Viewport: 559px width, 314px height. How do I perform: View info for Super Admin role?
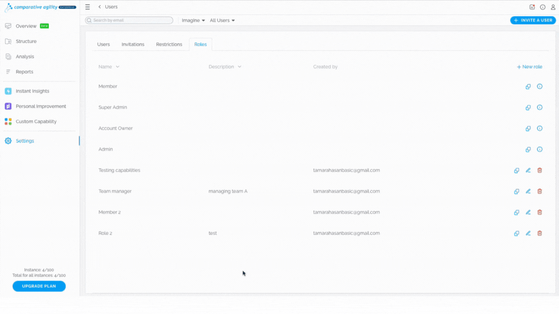pos(540,108)
